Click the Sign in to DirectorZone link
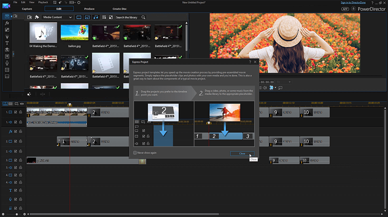 [353, 2]
